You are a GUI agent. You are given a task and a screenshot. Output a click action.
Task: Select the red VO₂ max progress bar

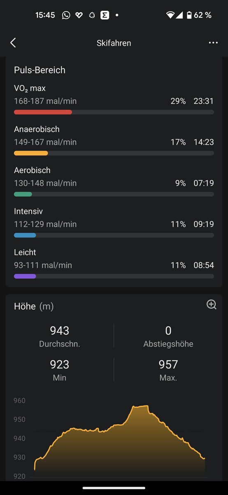coord(114,112)
